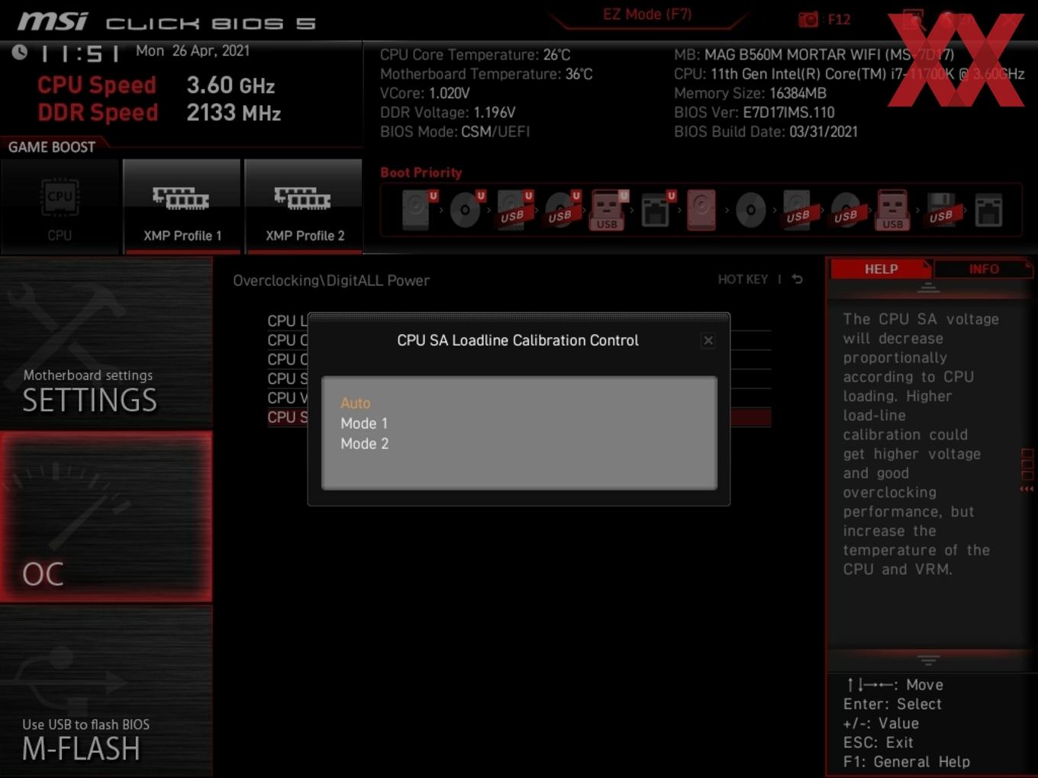Click the +/-: Value hint
1038x778 pixels.
point(881,723)
